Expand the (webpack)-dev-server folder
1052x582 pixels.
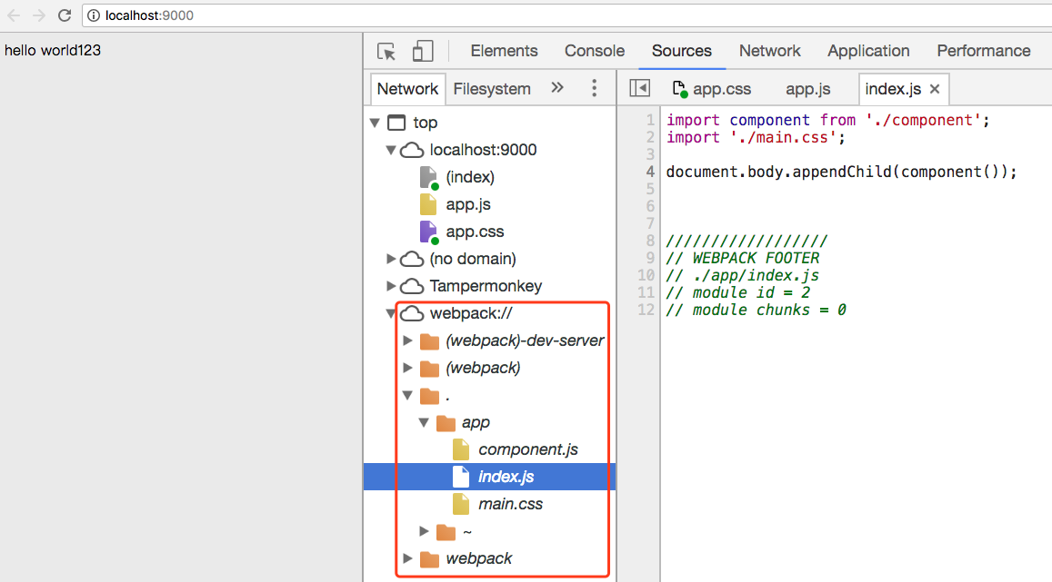(408, 340)
